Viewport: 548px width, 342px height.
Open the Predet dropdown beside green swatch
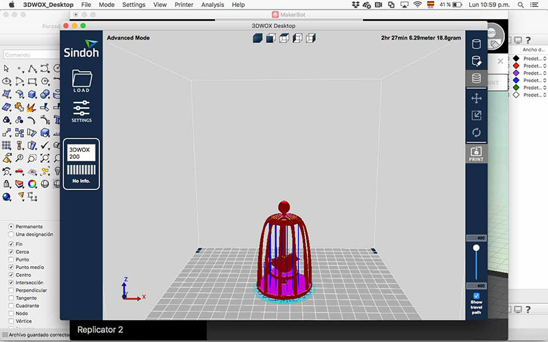coord(535,88)
